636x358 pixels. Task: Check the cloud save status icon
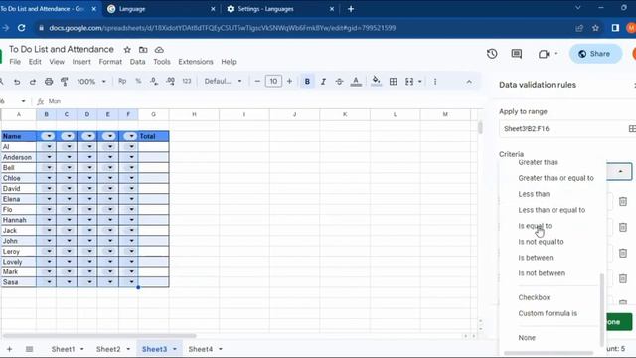tap(159, 50)
